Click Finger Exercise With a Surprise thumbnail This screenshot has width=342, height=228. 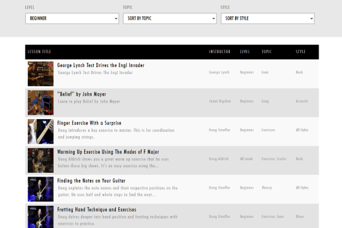(41, 131)
